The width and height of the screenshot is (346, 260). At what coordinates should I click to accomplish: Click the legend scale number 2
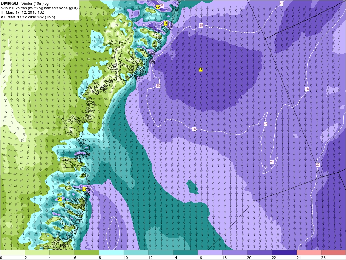pos(26,258)
